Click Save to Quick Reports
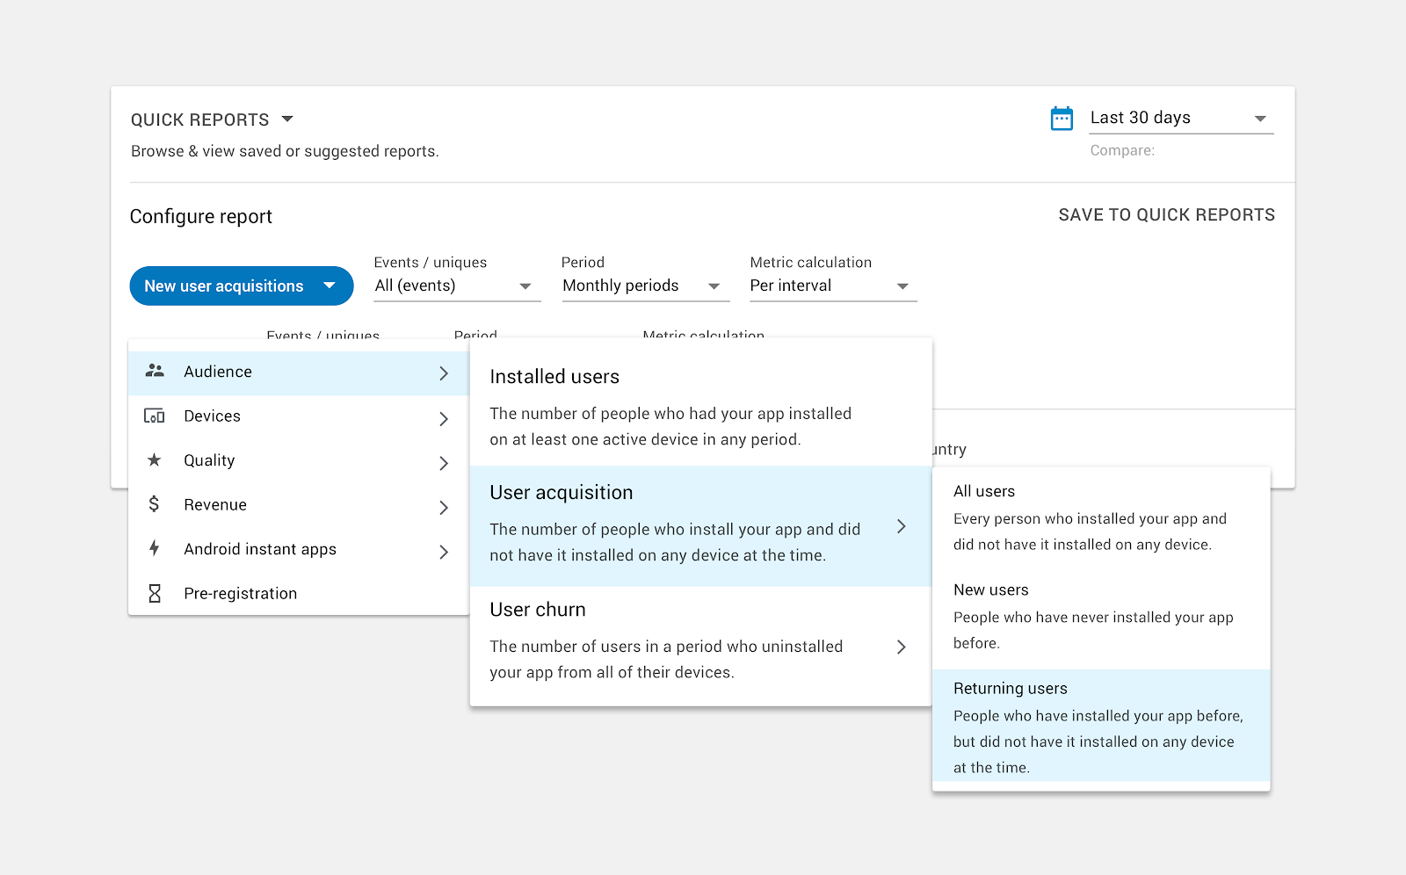The width and height of the screenshot is (1406, 875). [x=1166, y=215]
